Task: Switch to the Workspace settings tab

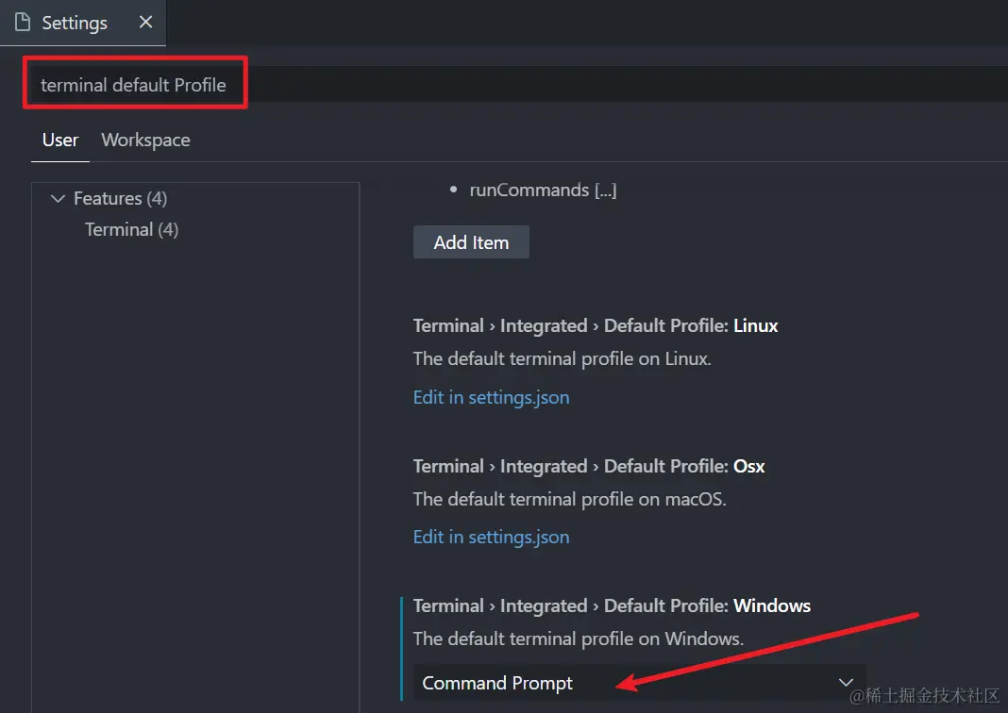Action: point(145,140)
